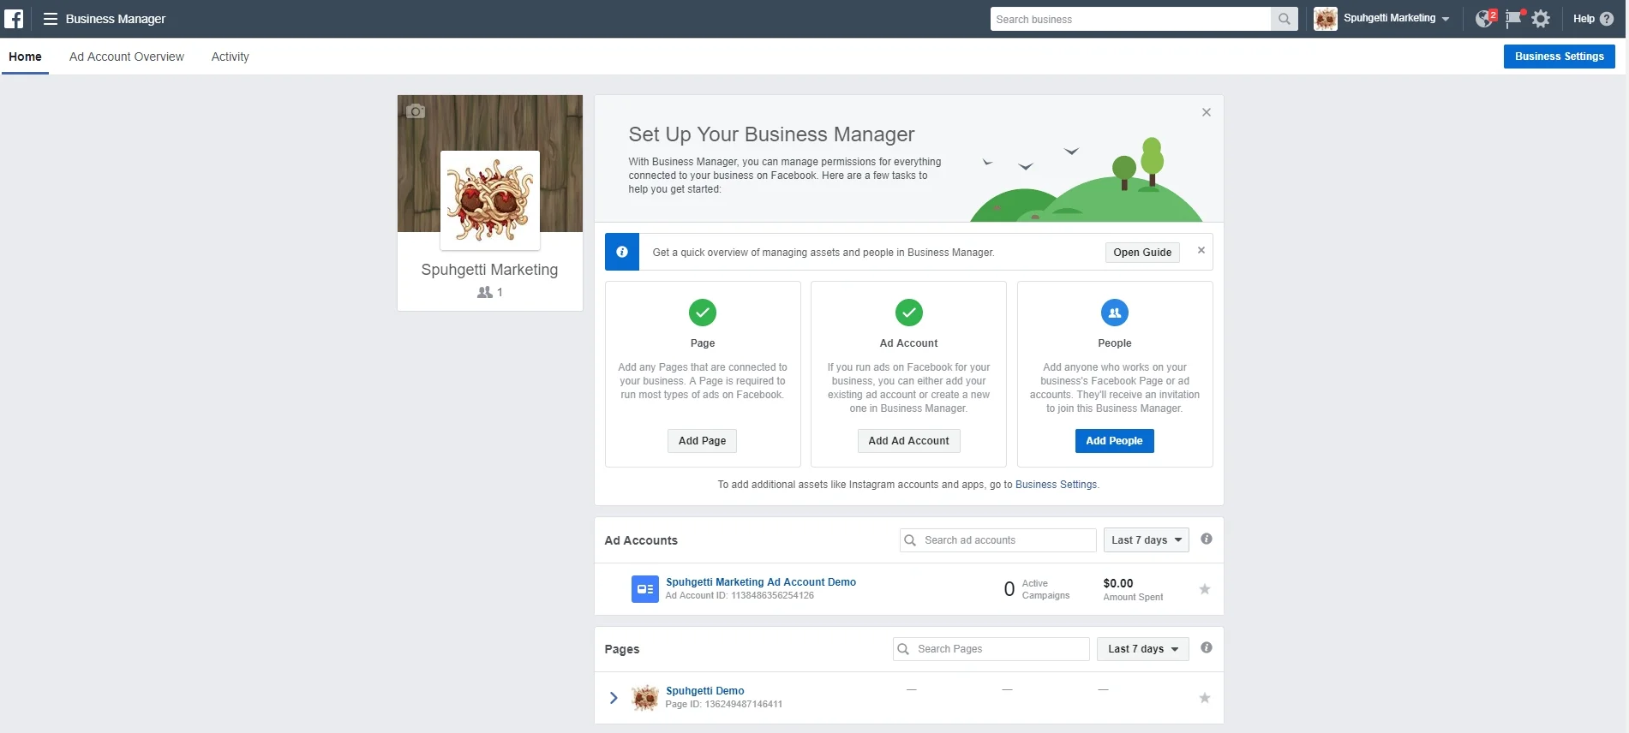The image size is (1629, 733).
Task: Click the Search ad accounts field
Action: coord(998,540)
